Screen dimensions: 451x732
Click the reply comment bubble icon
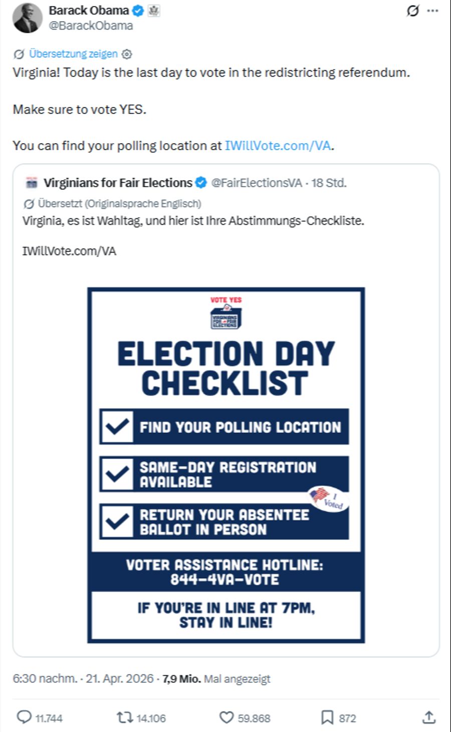tap(24, 717)
